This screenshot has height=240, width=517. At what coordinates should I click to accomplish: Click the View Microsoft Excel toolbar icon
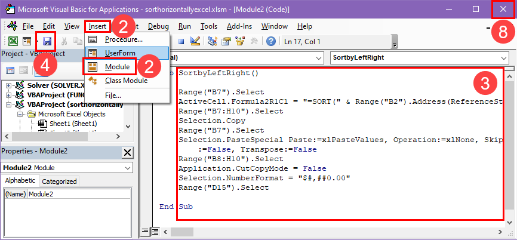tap(13, 41)
